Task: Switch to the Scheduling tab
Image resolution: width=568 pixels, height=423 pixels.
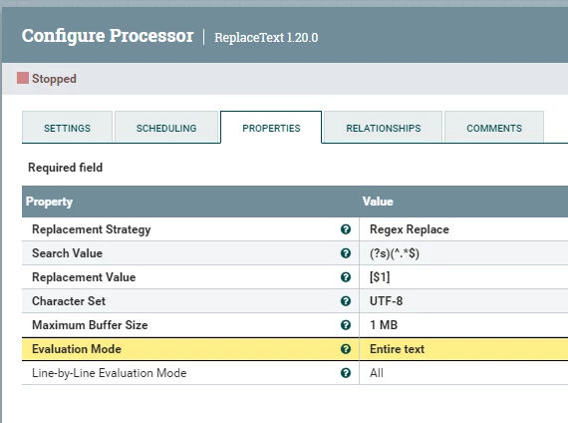Action: coord(166,128)
